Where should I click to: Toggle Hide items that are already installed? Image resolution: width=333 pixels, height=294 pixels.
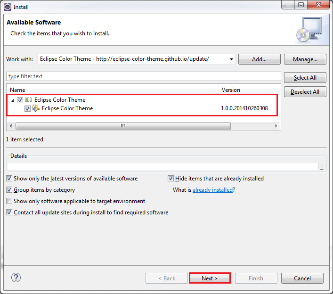click(x=171, y=179)
